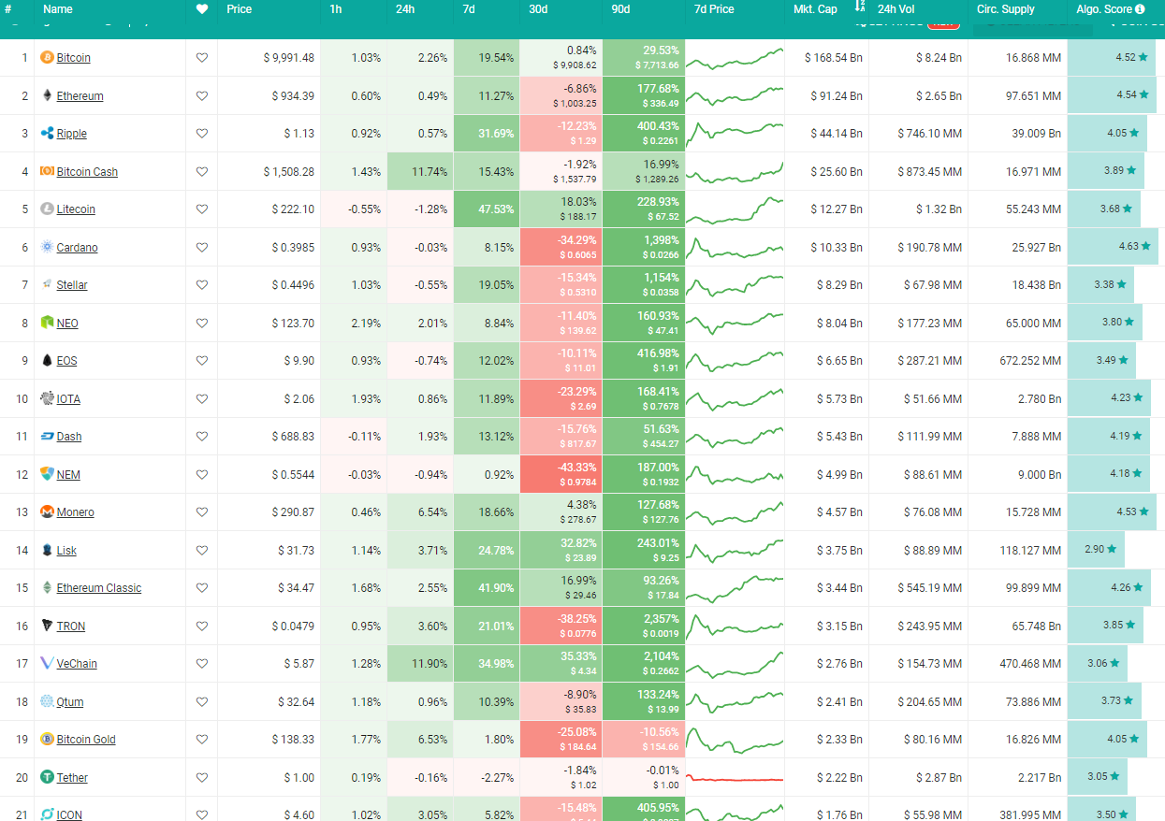Image resolution: width=1165 pixels, height=821 pixels.
Task: Toggle the Tether row heart
Action: [202, 777]
